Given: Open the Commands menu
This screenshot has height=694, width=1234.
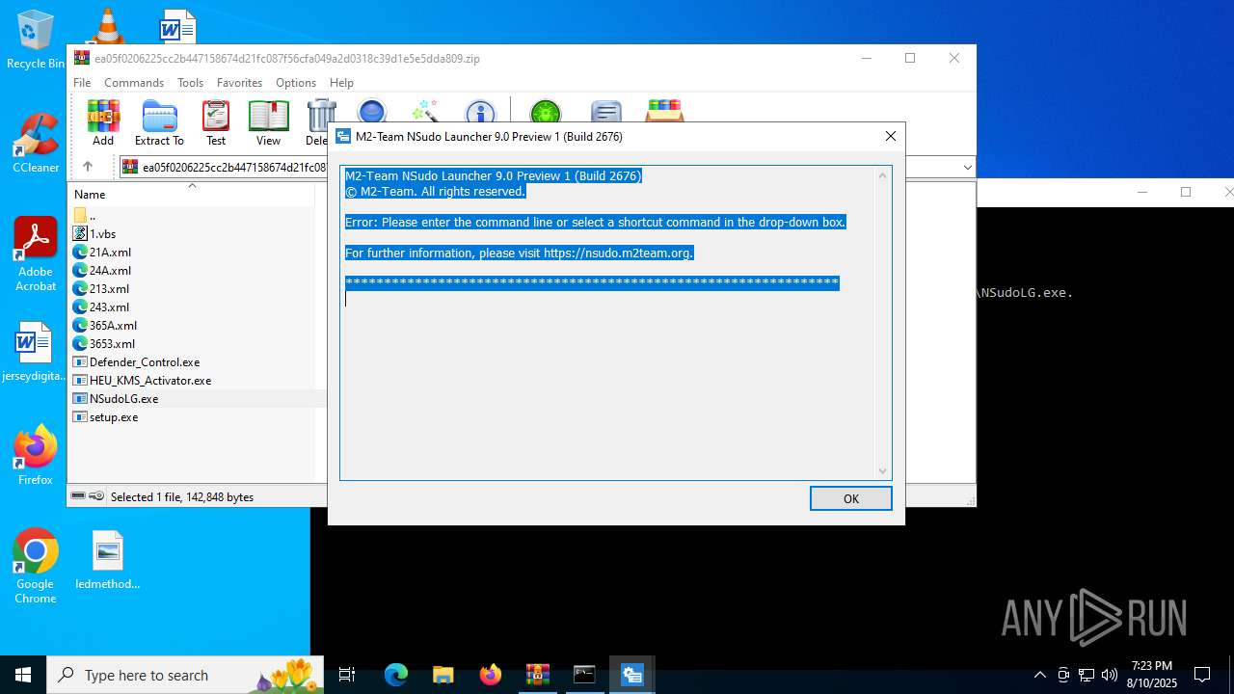Looking at the screenshot, I should pyautogui.click(x=134, y=83).
